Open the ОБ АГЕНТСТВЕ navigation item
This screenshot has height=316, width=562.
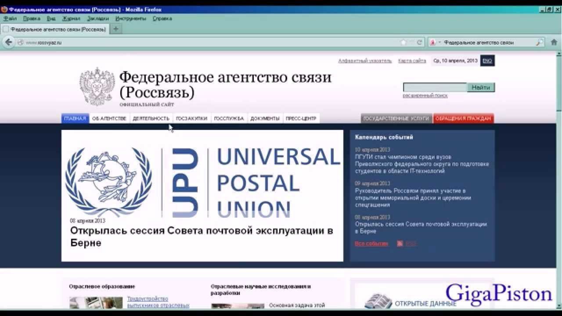[109, 118]
